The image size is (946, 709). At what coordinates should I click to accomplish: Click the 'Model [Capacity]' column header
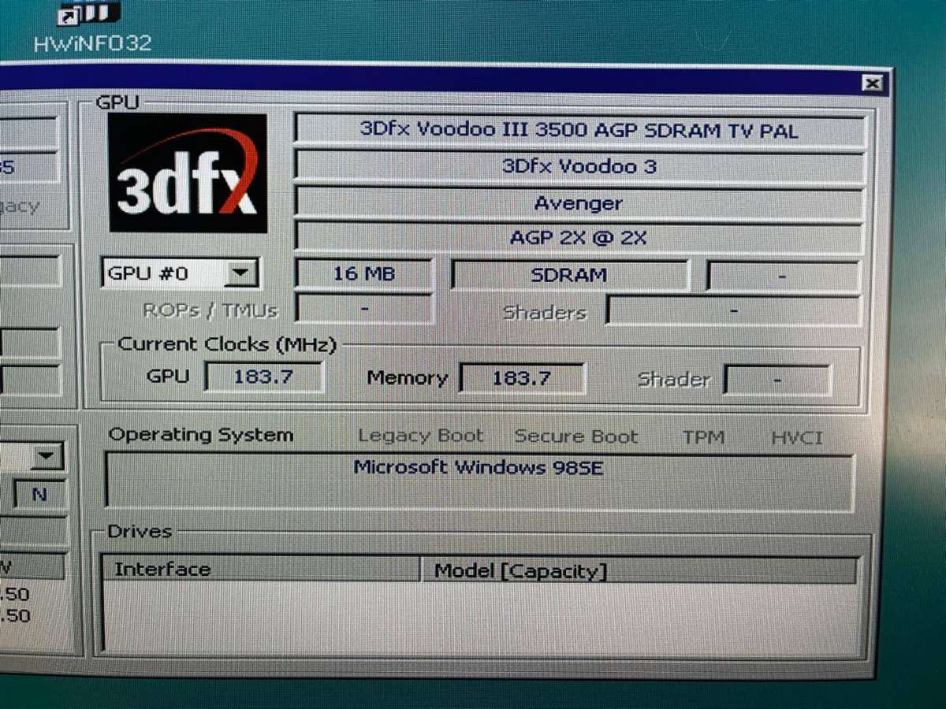click(639, 571)
